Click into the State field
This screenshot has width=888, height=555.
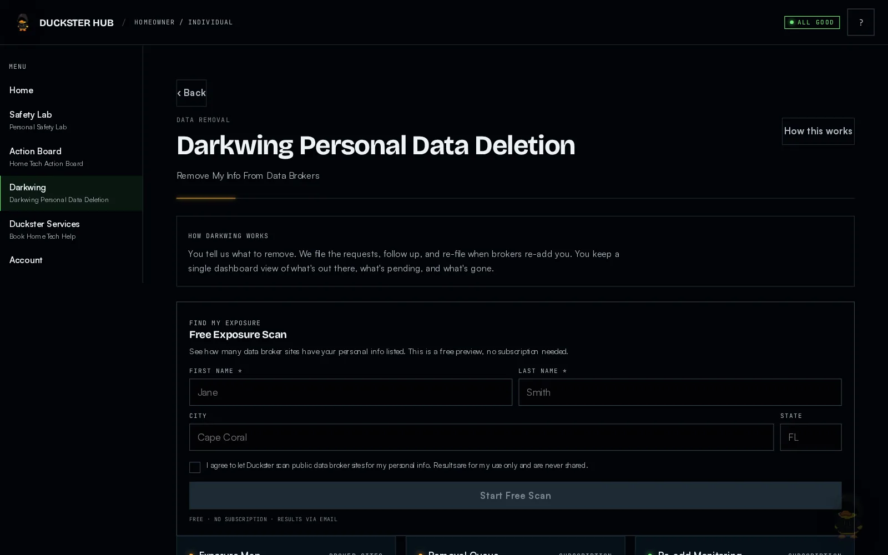(x=810, y=437)
